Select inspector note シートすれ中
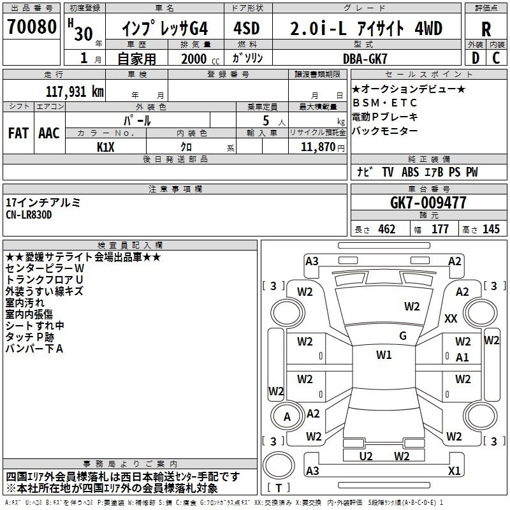This screenshot has width=510, height=510. 35,326
